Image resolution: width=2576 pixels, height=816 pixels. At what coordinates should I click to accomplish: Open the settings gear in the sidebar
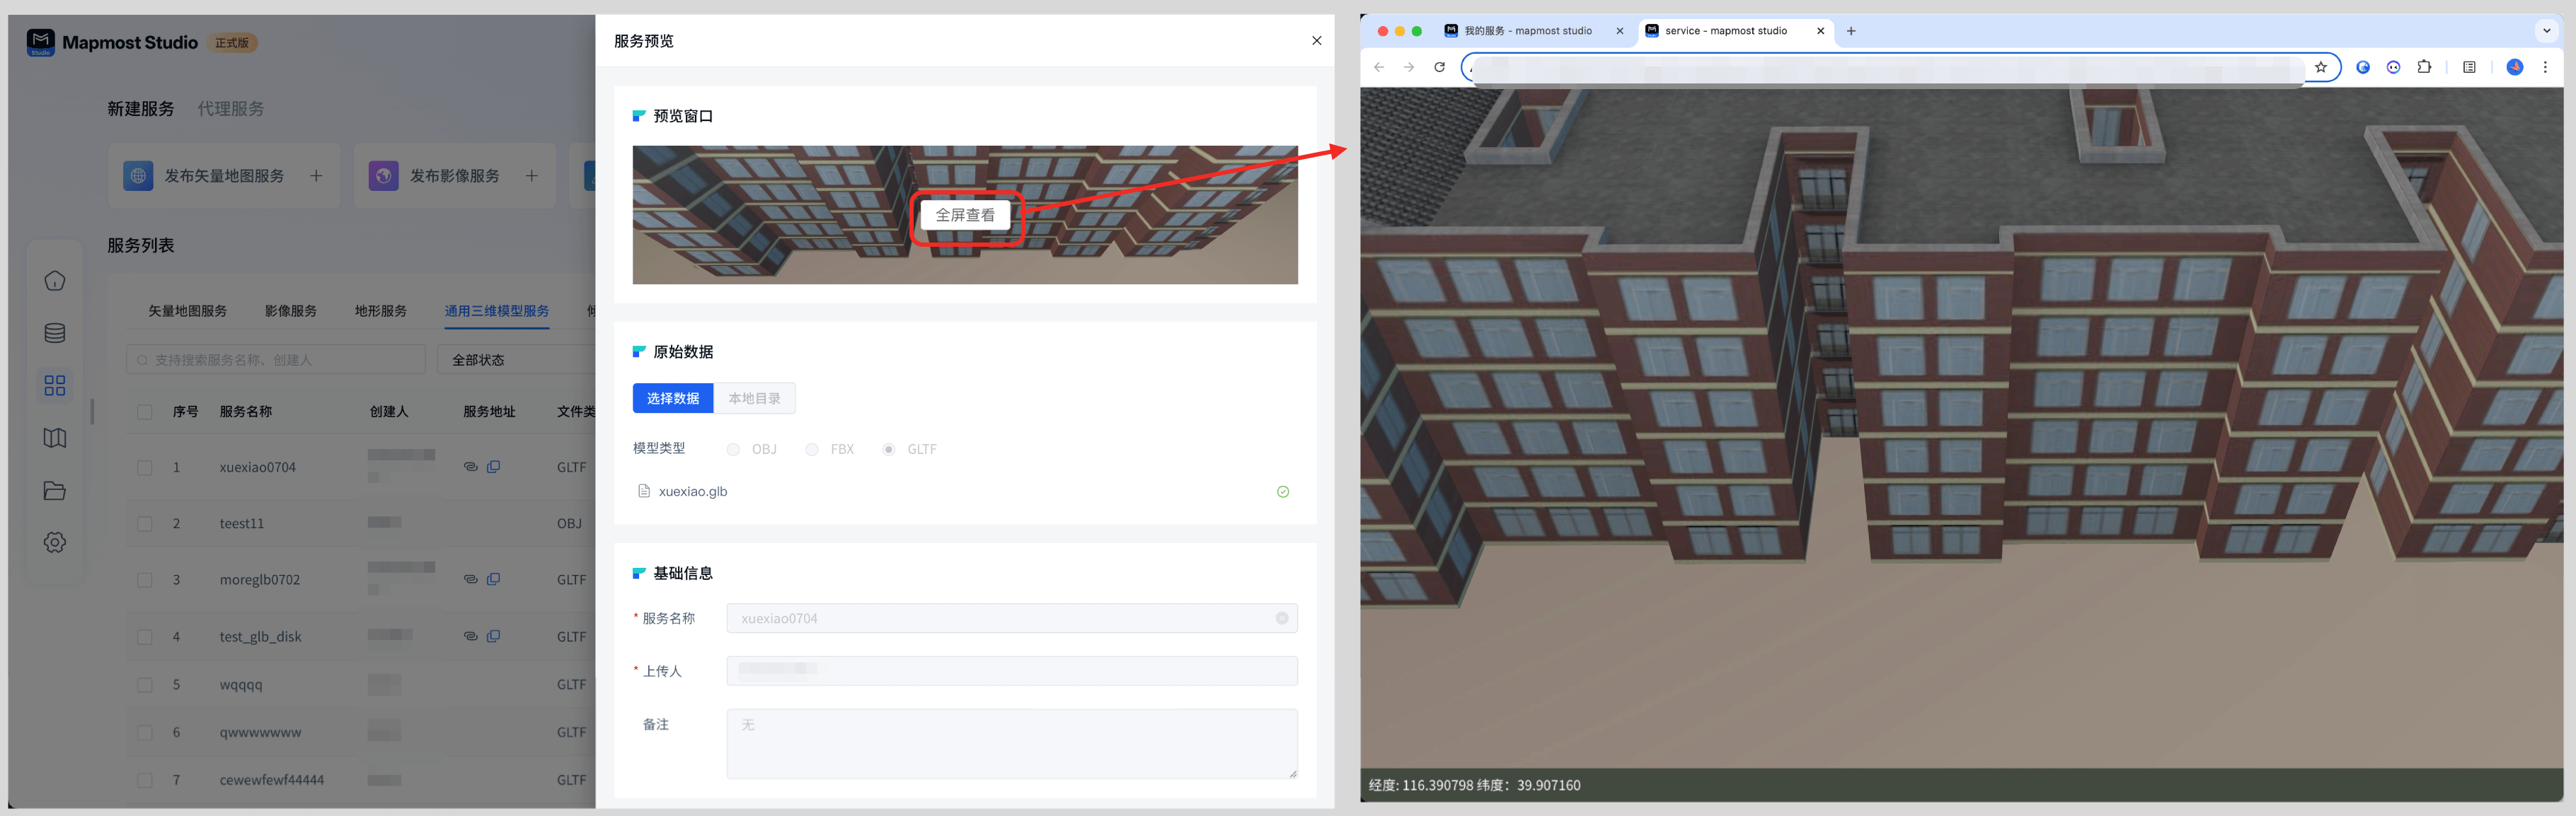tap(55, 542)
